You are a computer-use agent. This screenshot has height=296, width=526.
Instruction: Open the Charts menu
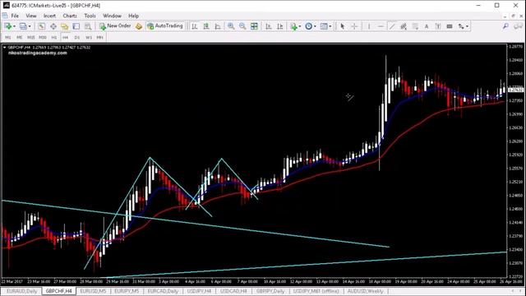[70, 16]
